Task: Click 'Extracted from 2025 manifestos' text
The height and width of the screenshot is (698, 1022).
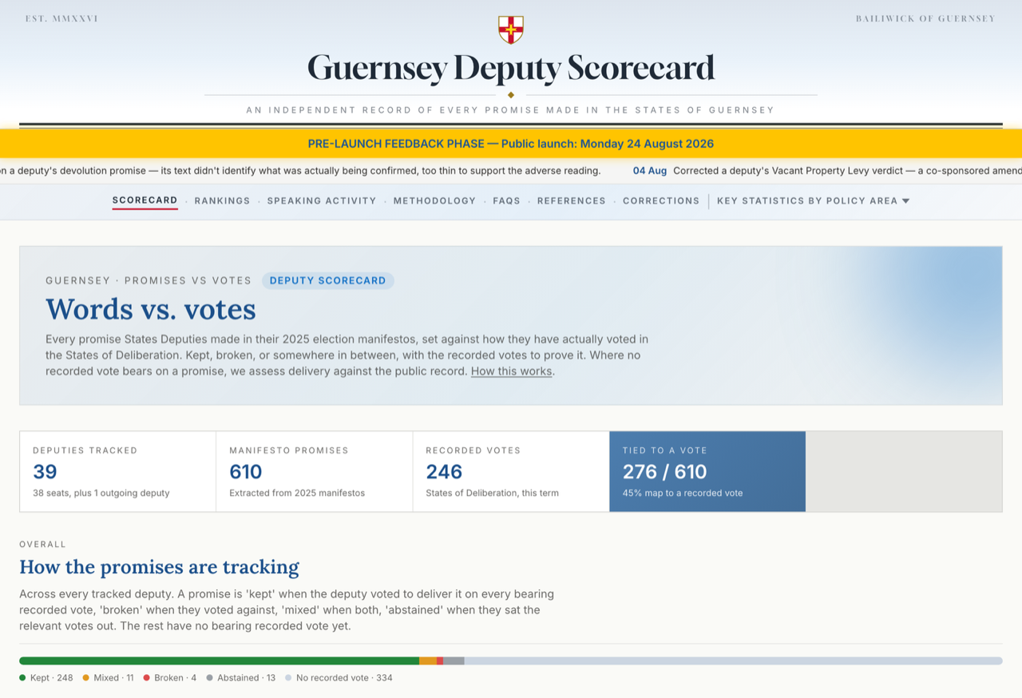Action: [297, 494]
